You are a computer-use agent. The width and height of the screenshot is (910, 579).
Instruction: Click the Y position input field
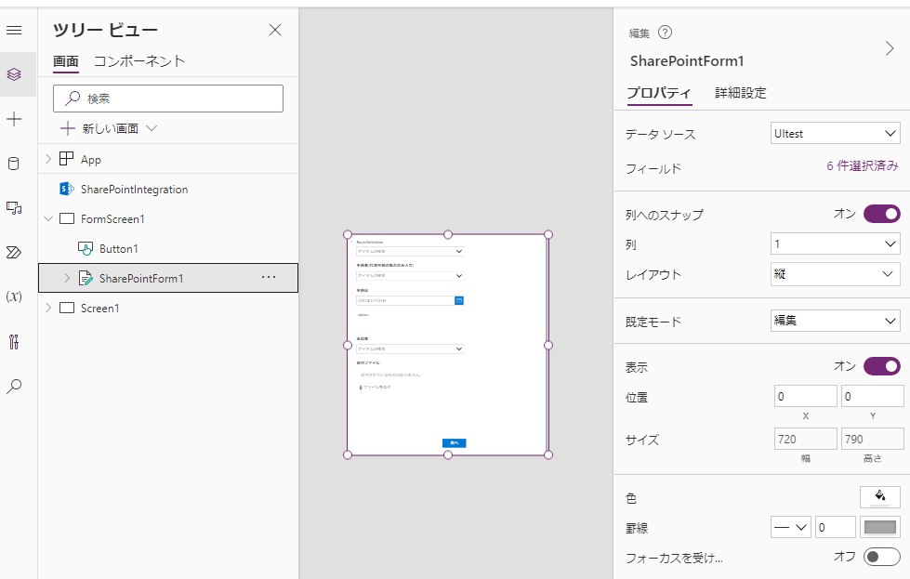click(x=872, y=396)
